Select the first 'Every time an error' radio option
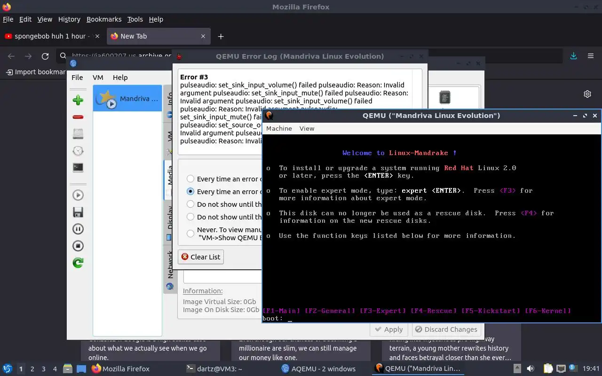This screenshot has height=376, width=602. coord(190,179)
